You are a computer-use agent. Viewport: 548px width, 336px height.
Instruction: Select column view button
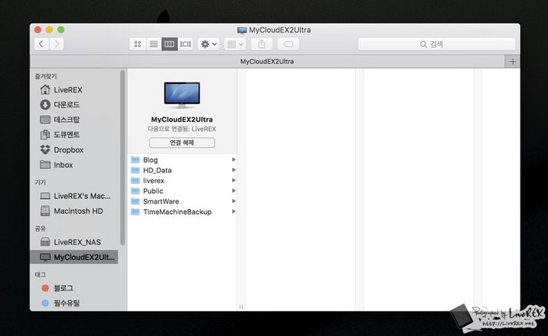pos(170,44)
